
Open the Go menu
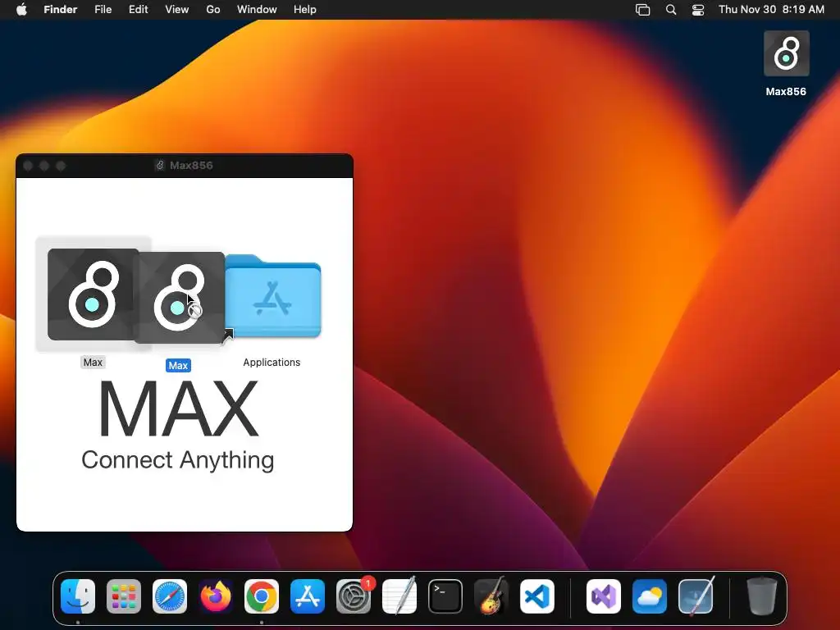pyautogui.click(x=213, y=9)
